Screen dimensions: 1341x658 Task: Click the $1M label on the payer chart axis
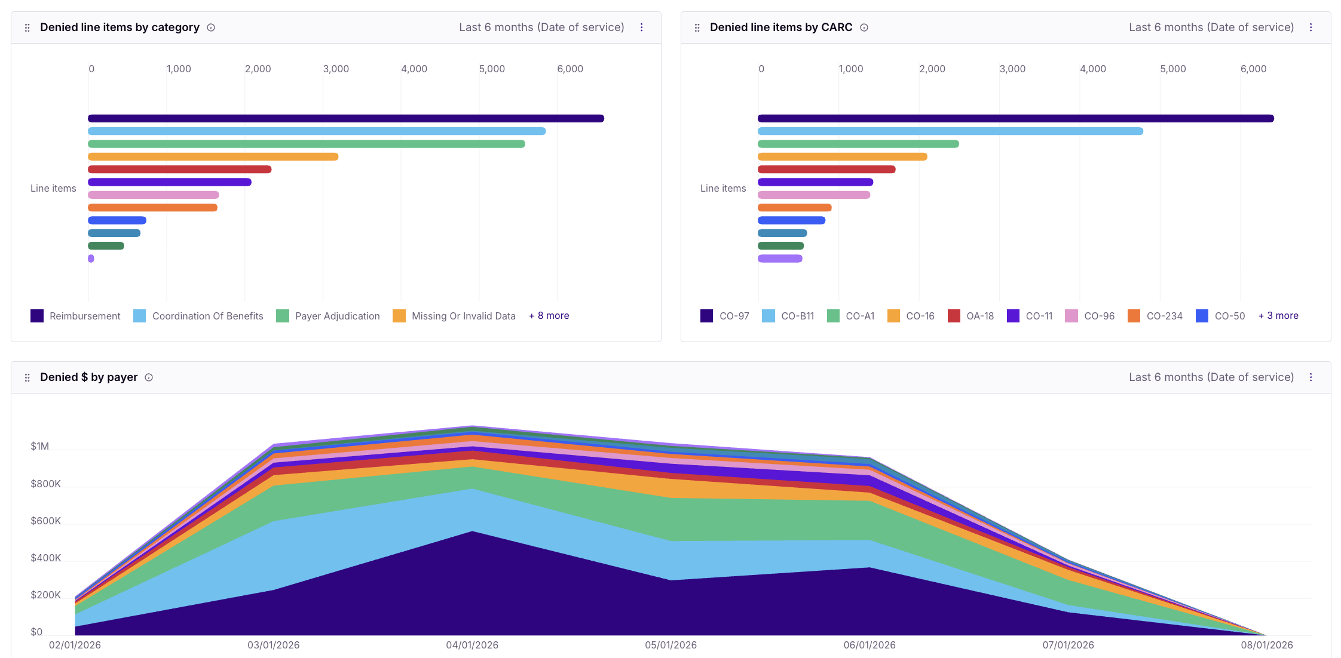40,447
